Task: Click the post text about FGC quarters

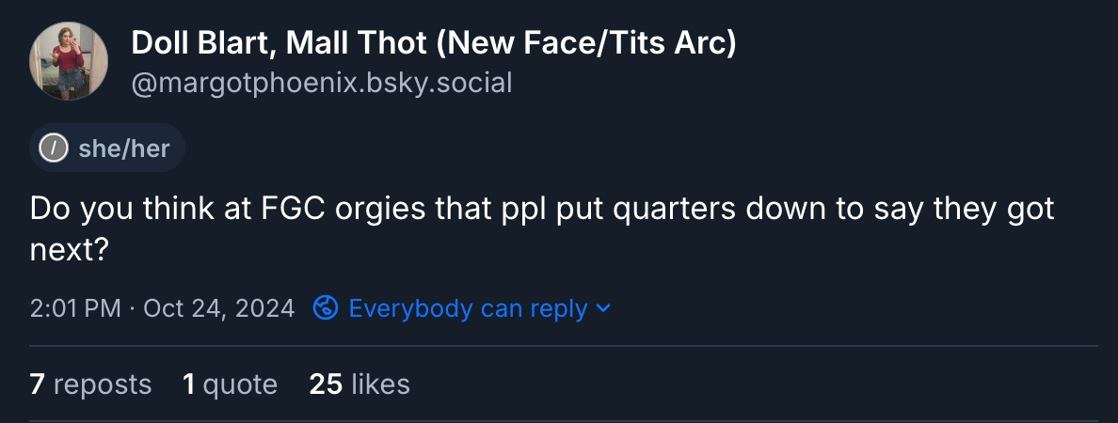Action: click(541, 209)
